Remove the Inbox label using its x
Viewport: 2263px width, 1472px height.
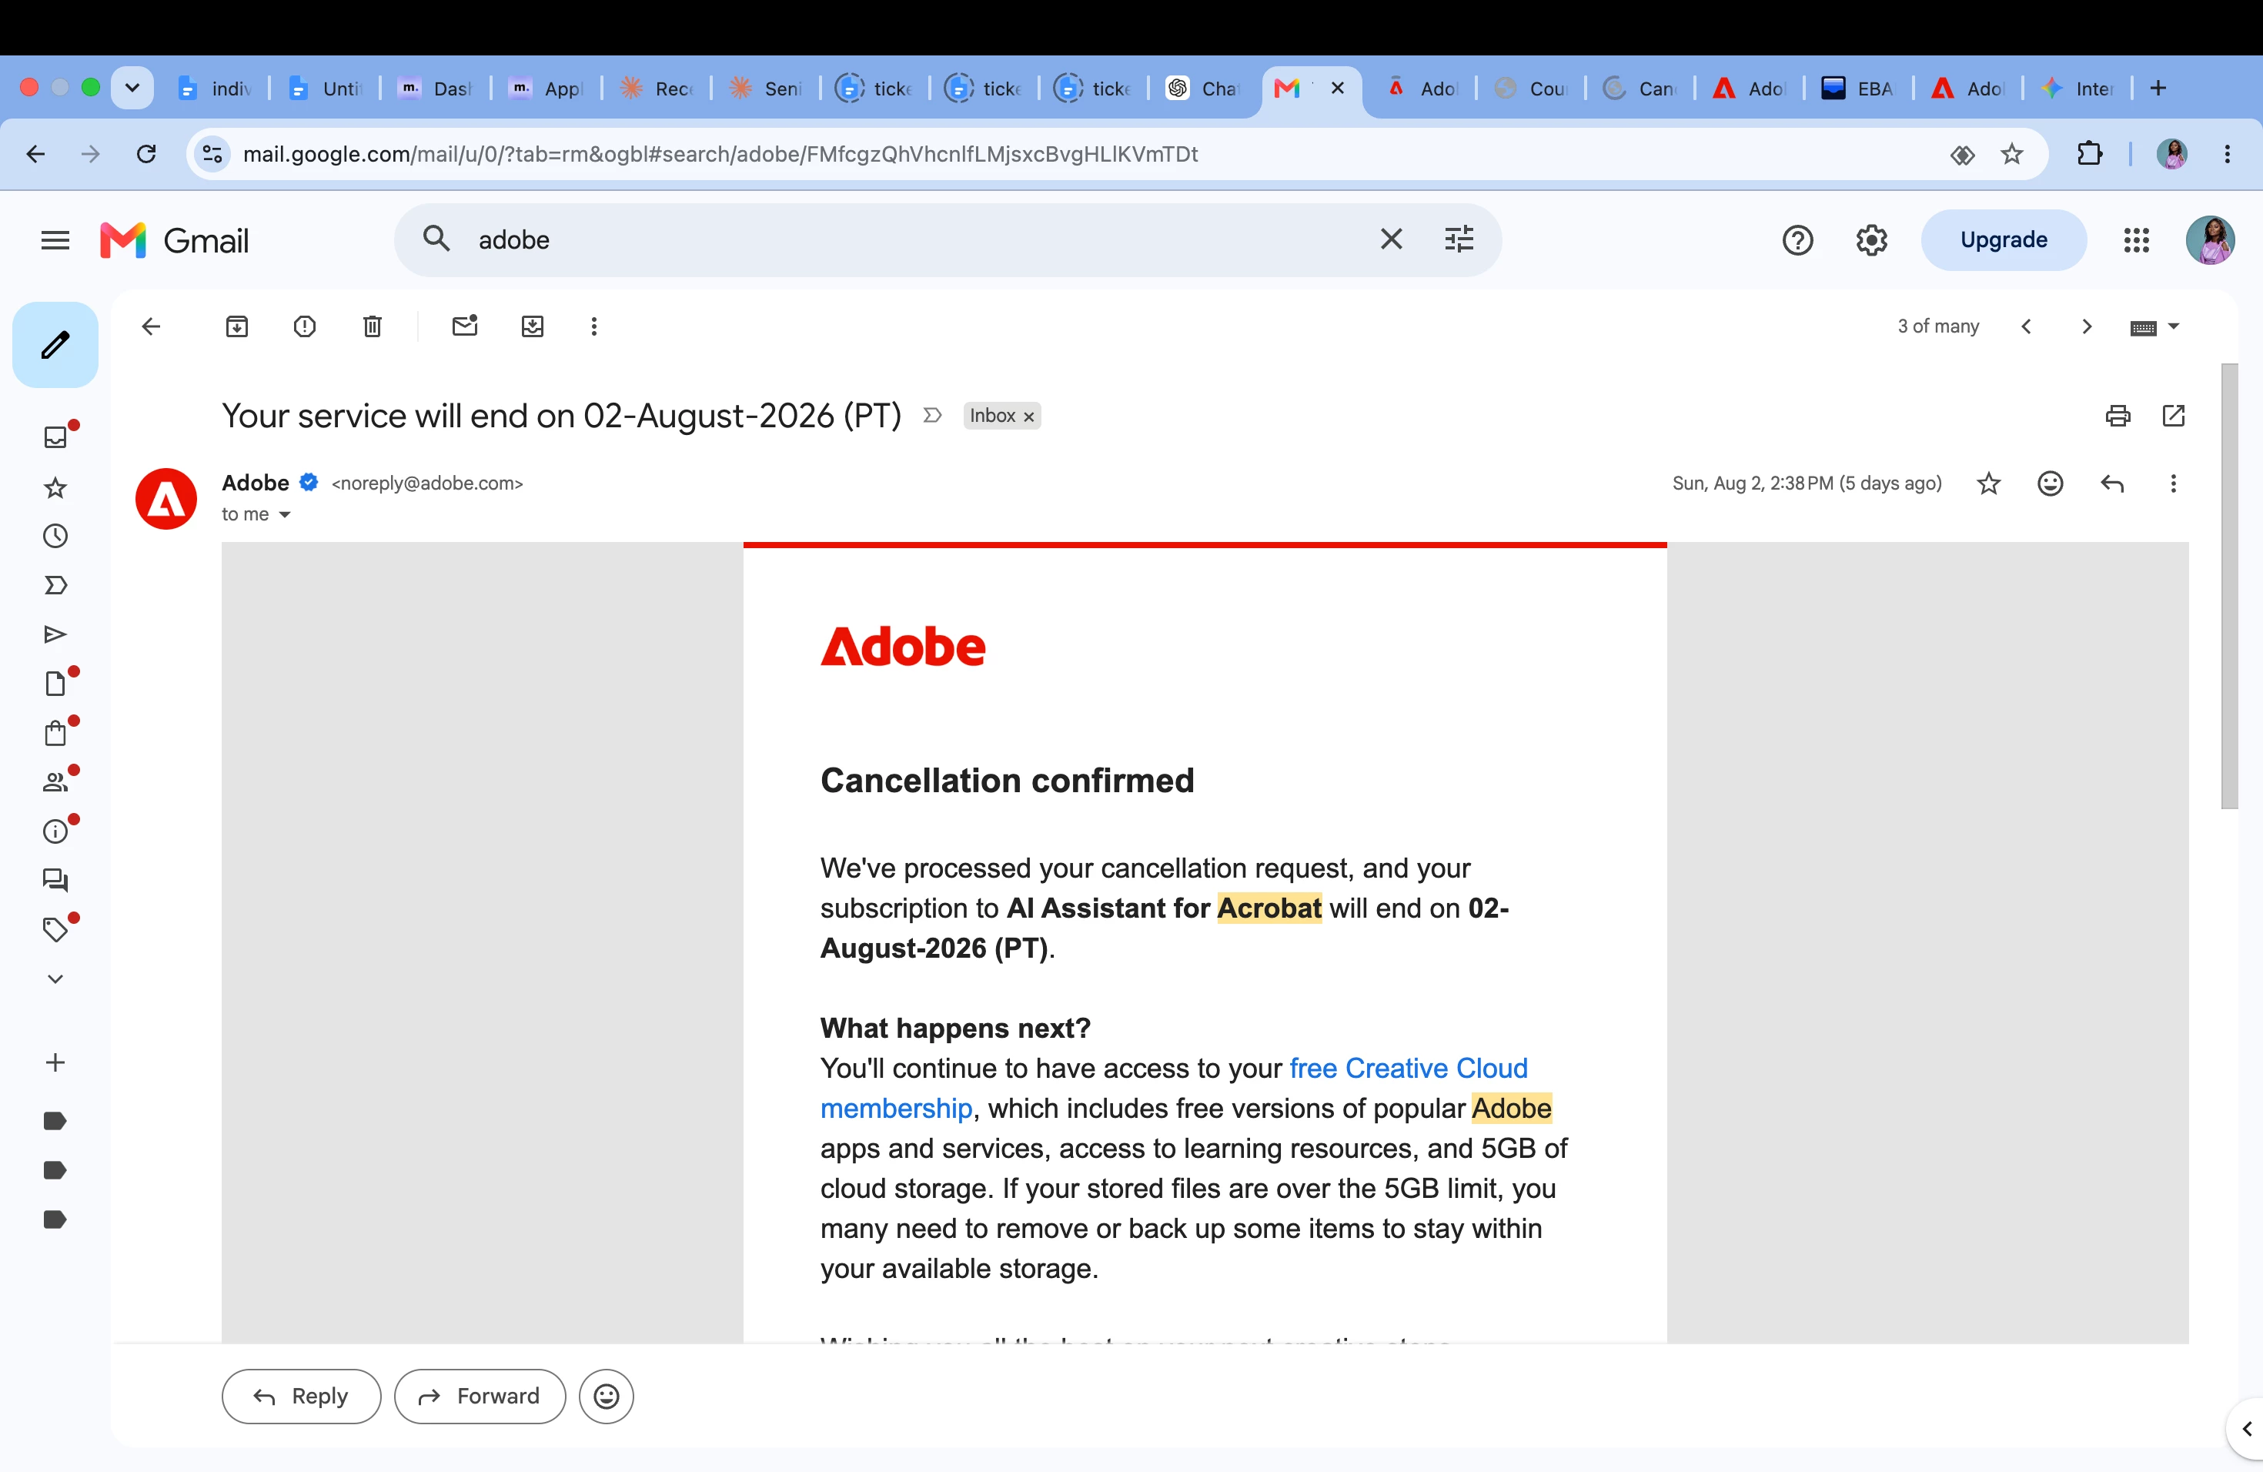point(1029,417)
